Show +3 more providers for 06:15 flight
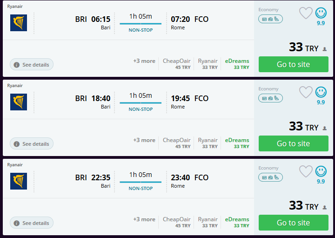Screen dimensions: 335x238 [x=144, y=61]
